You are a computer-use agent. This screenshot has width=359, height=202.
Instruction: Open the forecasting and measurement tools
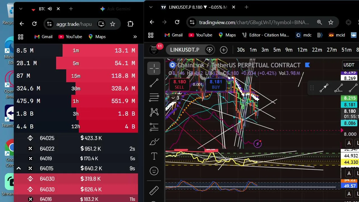pyautogui.click(x=154, y=127)
